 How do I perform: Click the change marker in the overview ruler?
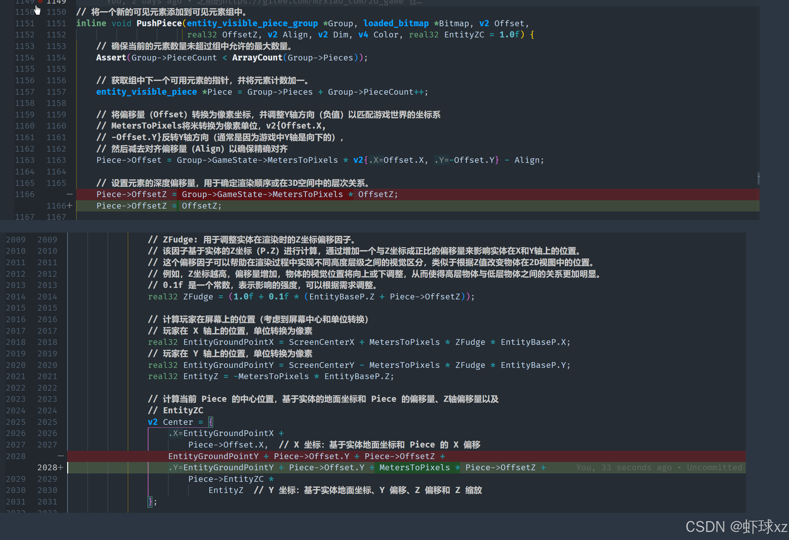tap(758, 179)
